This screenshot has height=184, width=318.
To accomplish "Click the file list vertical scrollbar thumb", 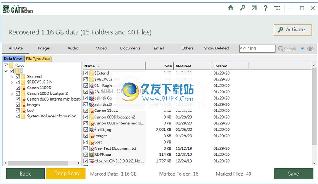I will 314,106.
